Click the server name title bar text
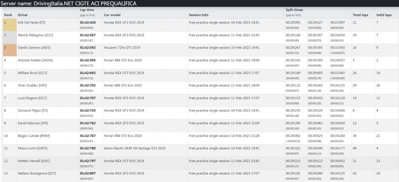The width and height of the screenshot is (399, 182). pos(69,3)
